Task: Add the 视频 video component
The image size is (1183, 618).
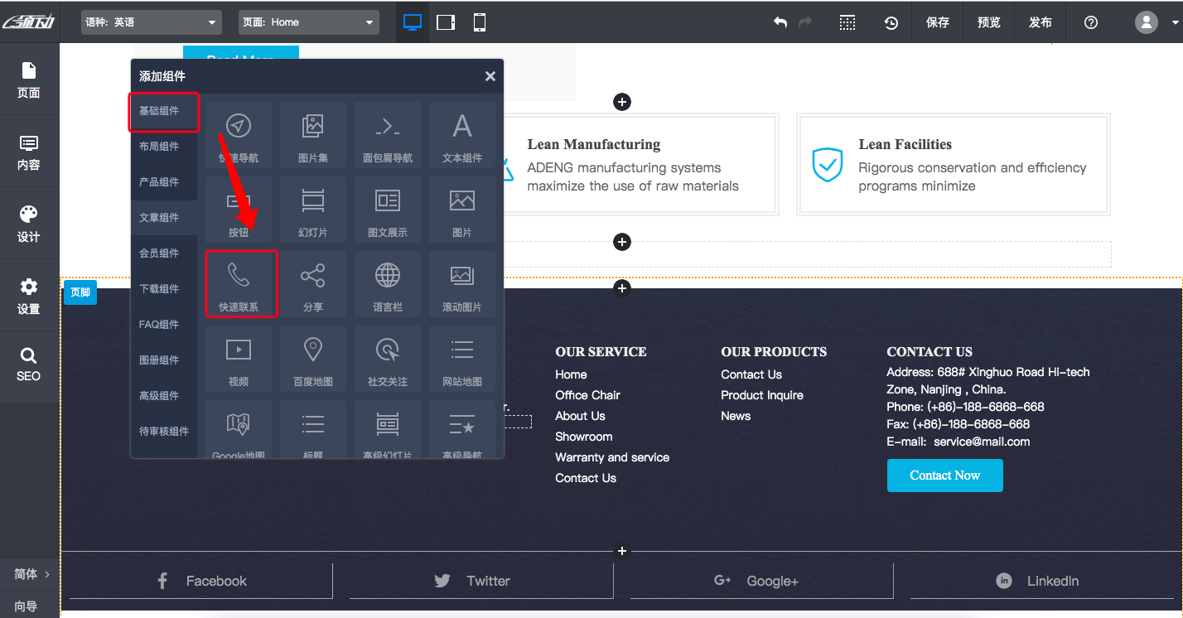Action: (239, 359)
